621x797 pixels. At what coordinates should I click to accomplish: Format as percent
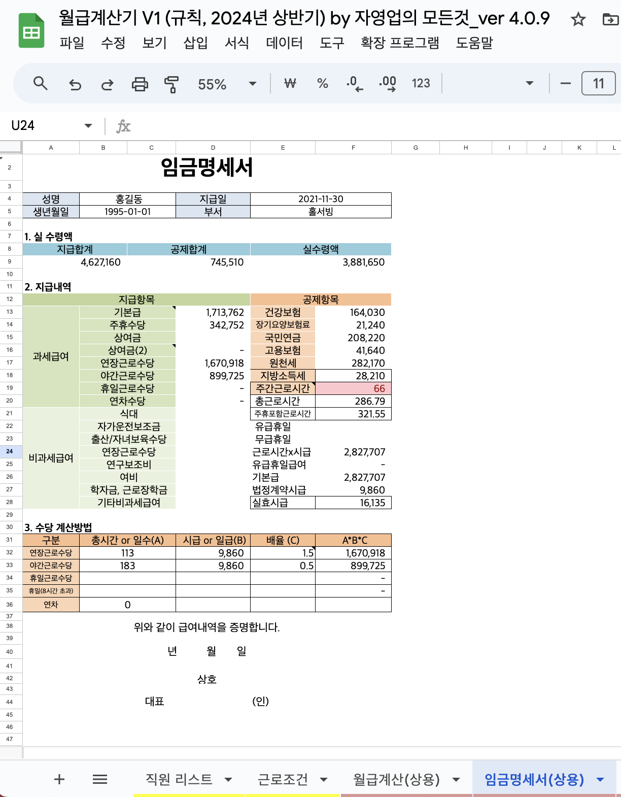pyautogui.click(x=323, y=83)
